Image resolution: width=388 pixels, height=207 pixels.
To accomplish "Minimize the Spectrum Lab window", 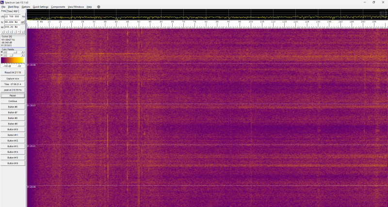I will [365, 2].
